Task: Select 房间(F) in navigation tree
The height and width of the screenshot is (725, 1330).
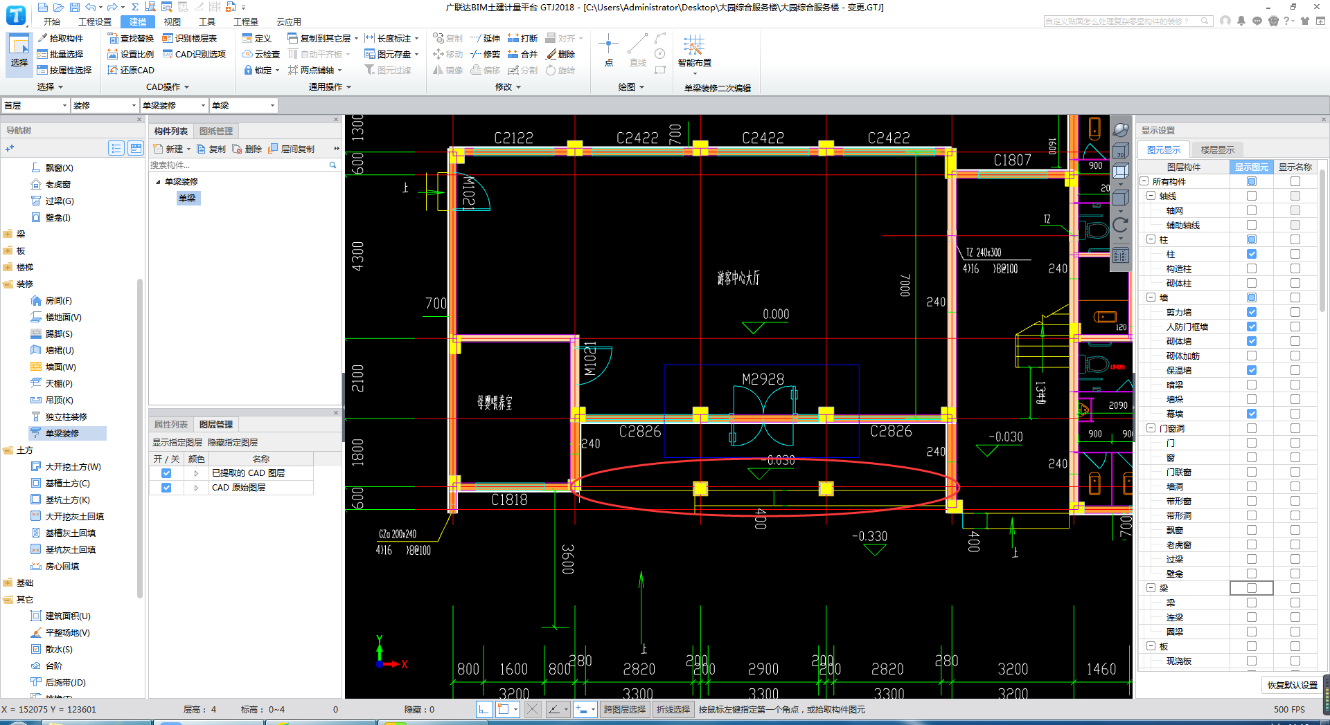Action: pyautogui.click(x=58, y=301)
